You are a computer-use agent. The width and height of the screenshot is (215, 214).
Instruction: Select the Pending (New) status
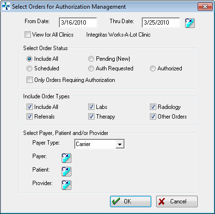pos(91,59)
